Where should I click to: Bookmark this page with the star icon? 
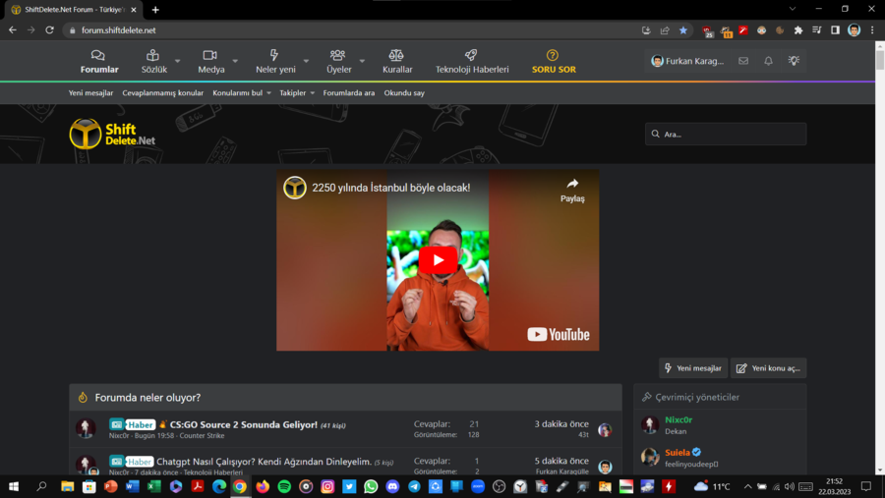(683, 30)
